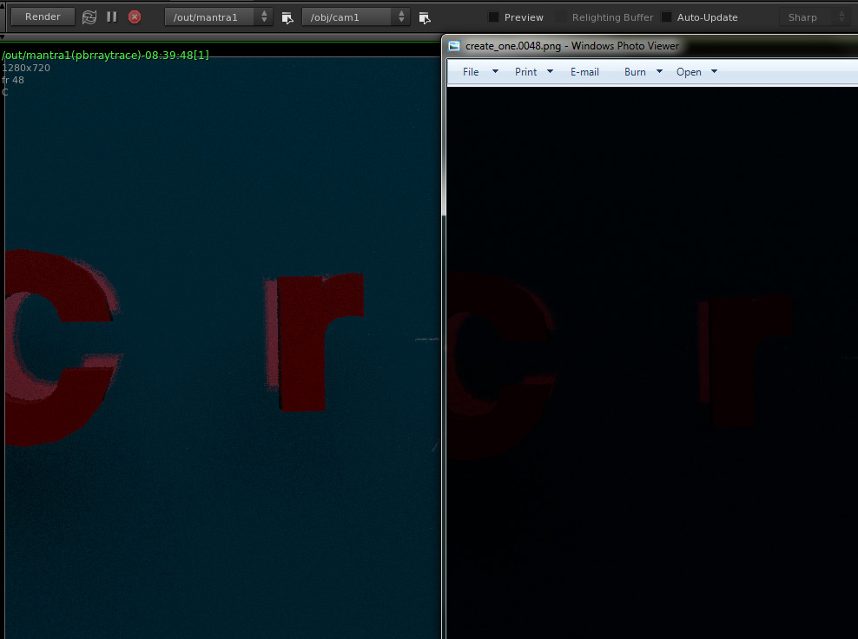Click the node chooser icon after /out/mantra1
Viewport: 858px width, 639px height.
pyautogui.click(x=287, y=17)
